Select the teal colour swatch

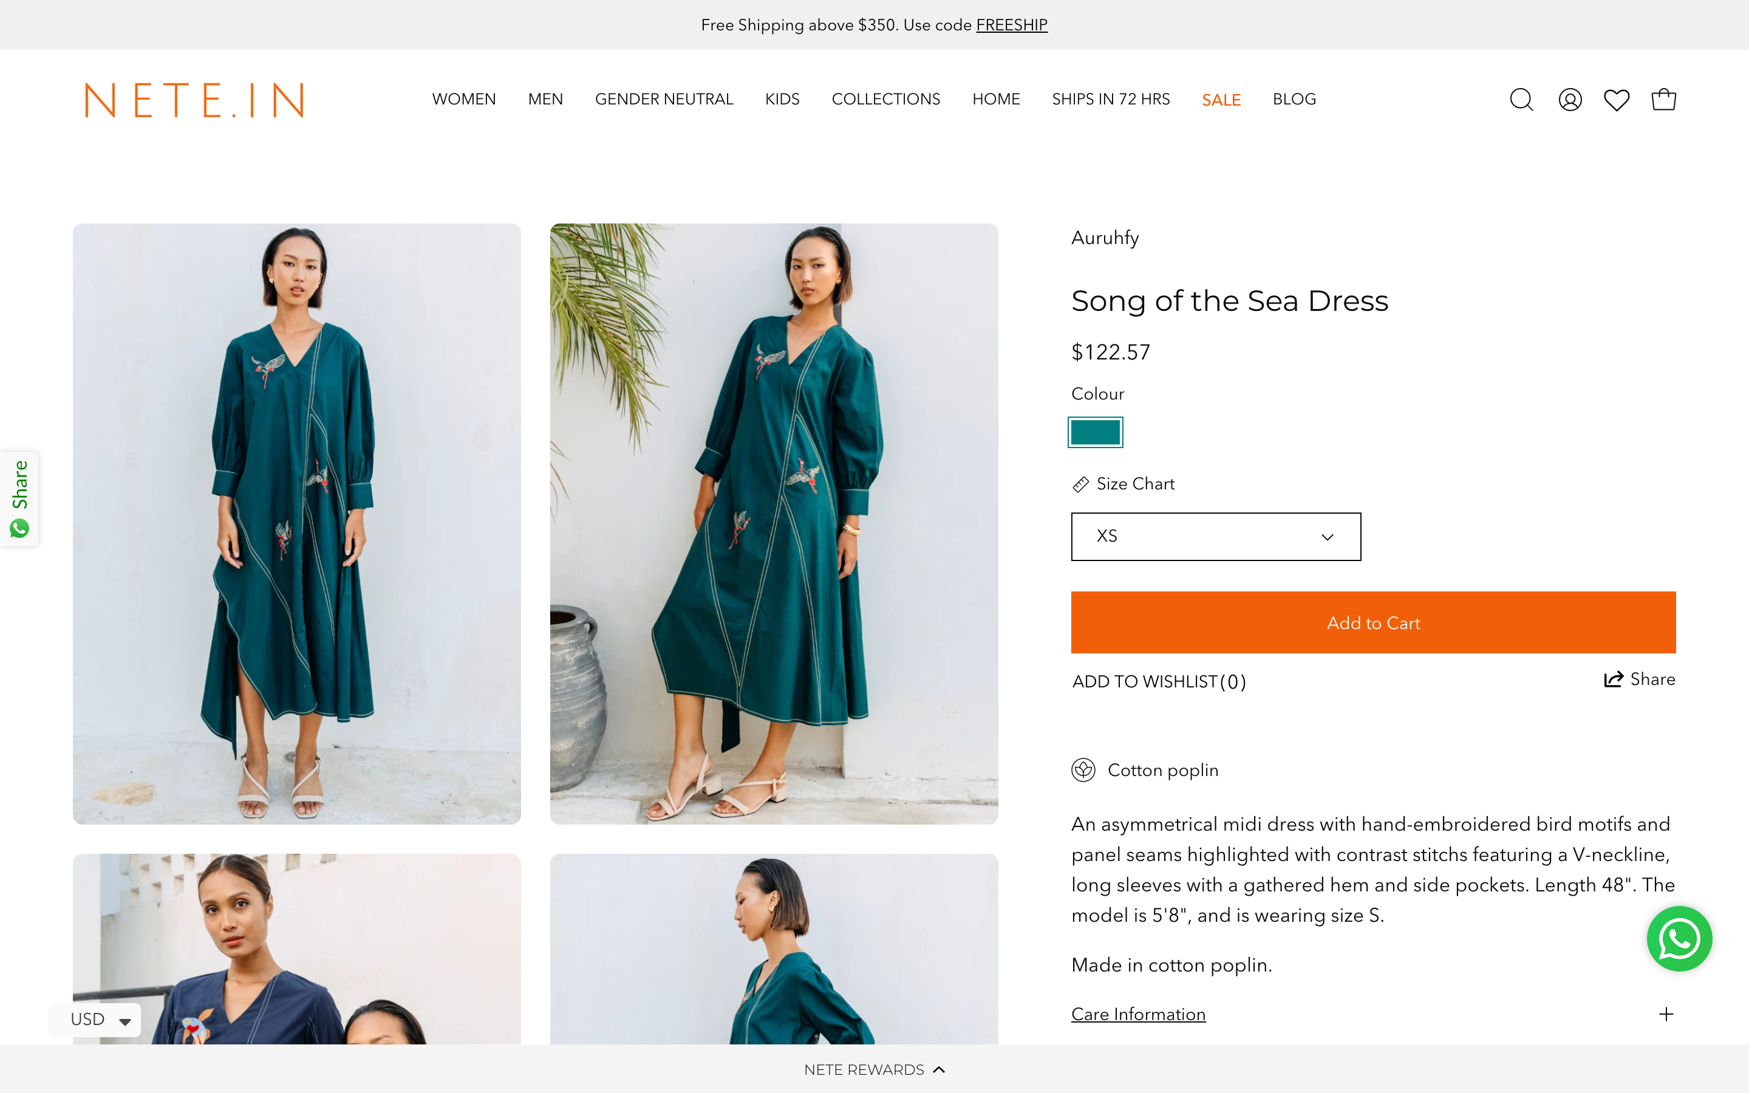(1095, 432)
